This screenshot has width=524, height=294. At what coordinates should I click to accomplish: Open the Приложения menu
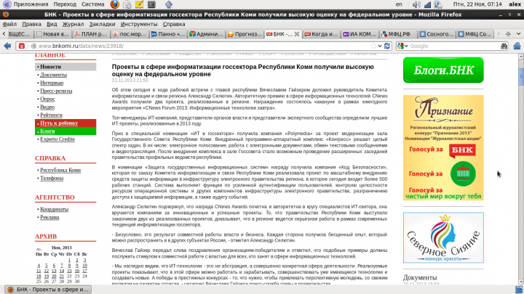(31, 4)
